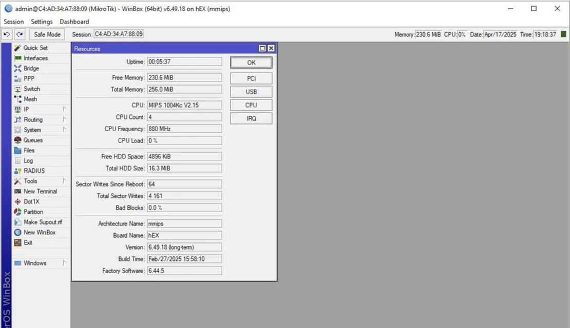Viewport: 570px width, 328px height.
Task: Click the Exit icon in sidebar
Action: (x=17, y=242)
